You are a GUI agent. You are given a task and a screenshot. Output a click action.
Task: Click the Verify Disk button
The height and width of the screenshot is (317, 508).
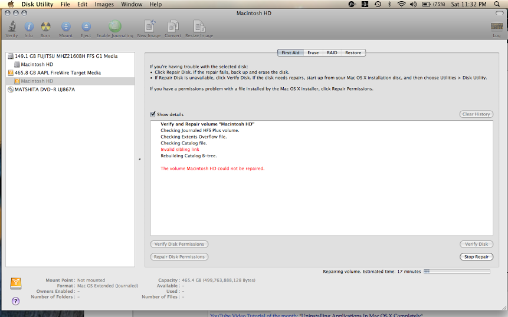476,244
